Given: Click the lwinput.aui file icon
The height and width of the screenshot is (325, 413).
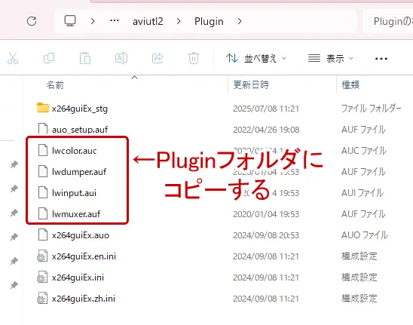Looking at the screenshot, I should [43, 192].
